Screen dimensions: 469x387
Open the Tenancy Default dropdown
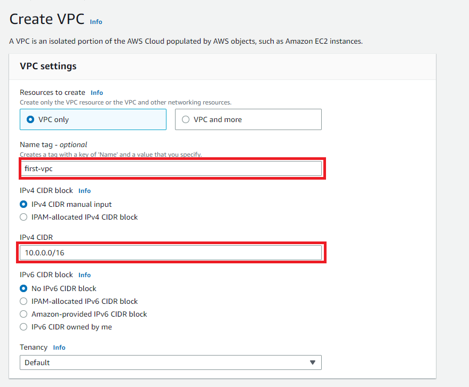(x=171, y=362)
